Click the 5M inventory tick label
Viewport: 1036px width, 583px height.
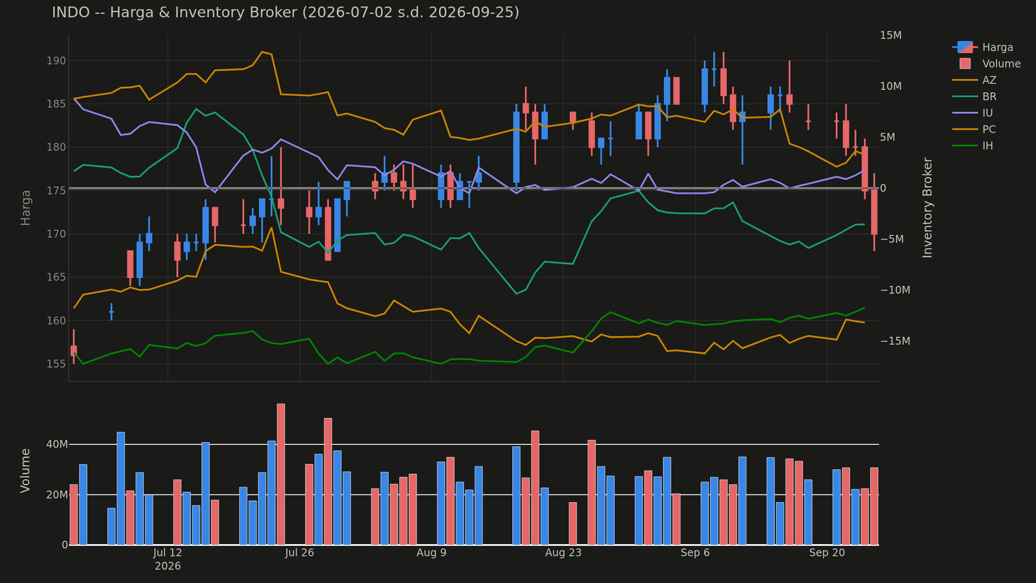tap(888, 137)
